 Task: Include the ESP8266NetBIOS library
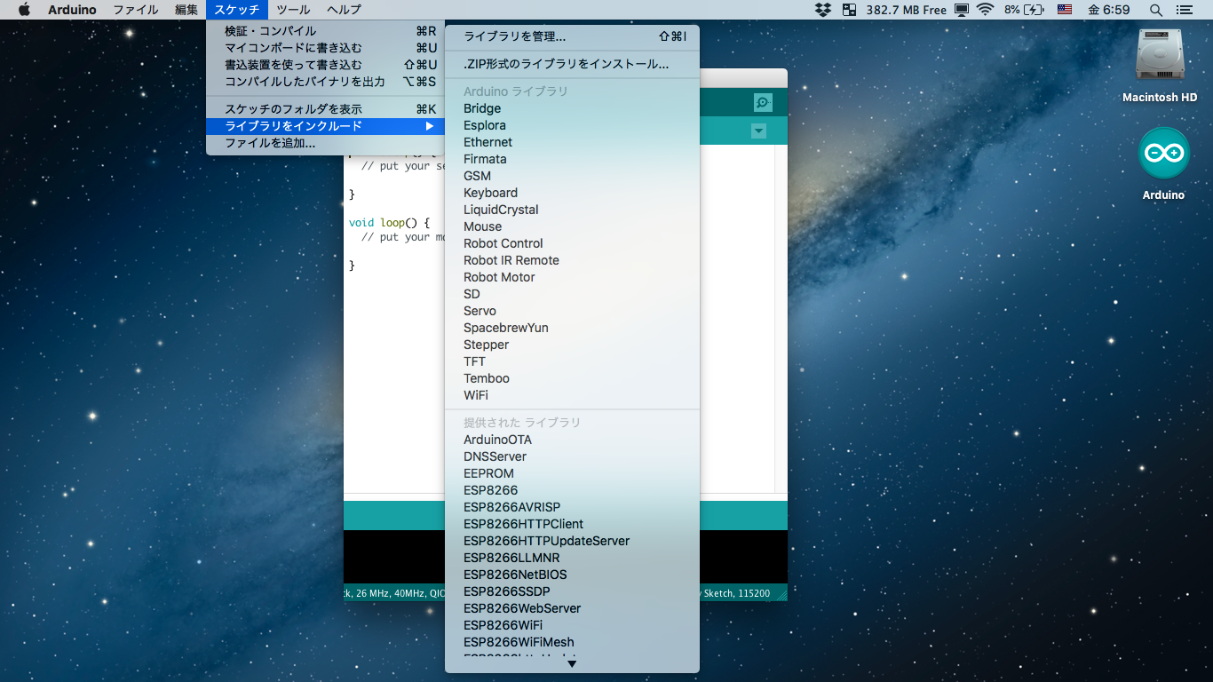pos(572,575)
